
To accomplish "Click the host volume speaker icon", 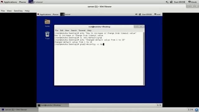I will [x=167, y=2].
